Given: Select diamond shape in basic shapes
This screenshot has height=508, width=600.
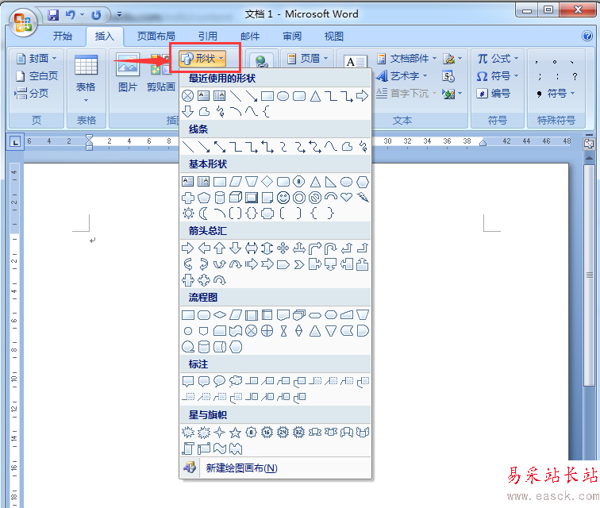Looking at the screenshot, I should pyautogui.click(x=267, y=181).
